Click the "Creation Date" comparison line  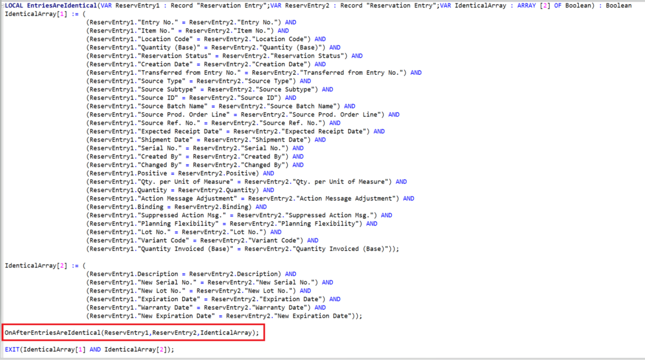tap(206, 64)
